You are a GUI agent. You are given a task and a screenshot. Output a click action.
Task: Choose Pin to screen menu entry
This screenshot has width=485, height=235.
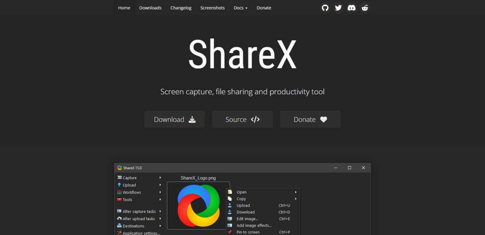tap(248, 232)
